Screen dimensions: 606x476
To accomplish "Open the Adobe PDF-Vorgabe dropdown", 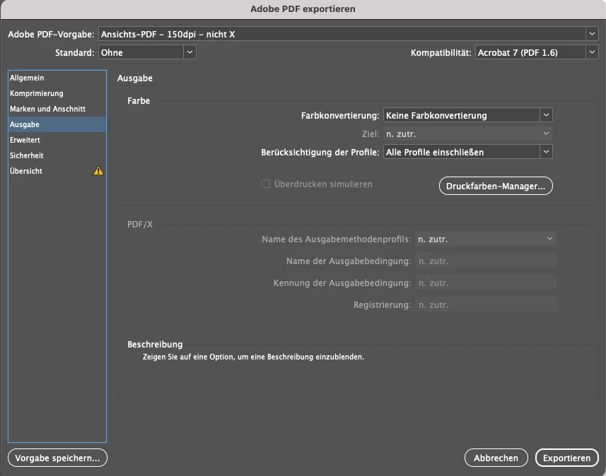I will click(x=348, y=34).
